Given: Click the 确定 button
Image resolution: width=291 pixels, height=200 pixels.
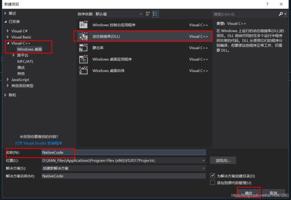Looking at the screenshot, I should pos(248,193).
